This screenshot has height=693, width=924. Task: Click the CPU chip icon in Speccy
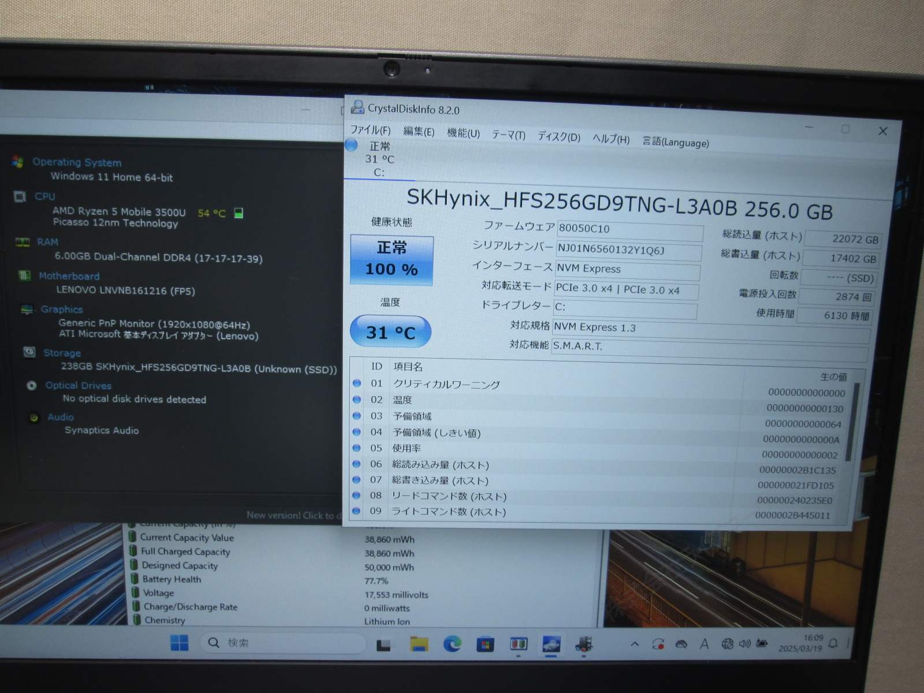pos(20,197)
